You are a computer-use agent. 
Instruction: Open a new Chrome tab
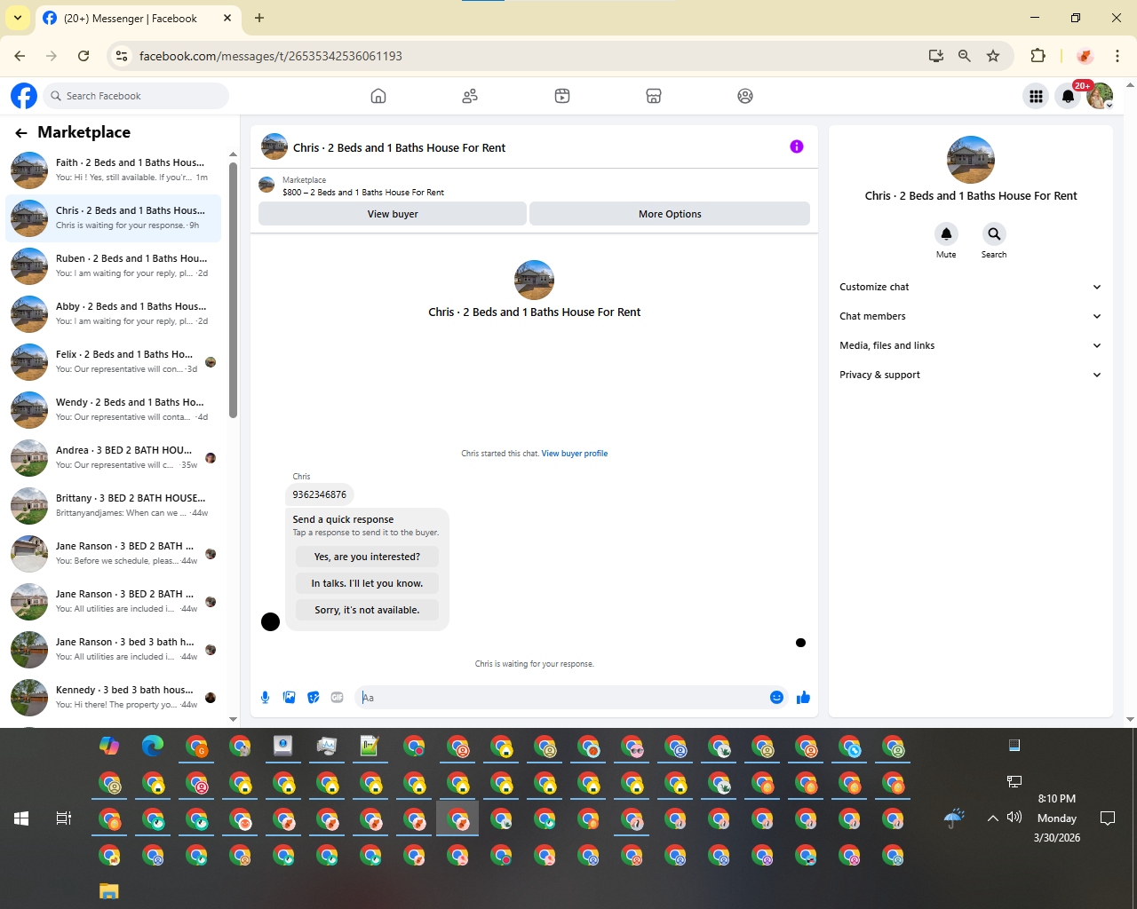tap(259, 18)
